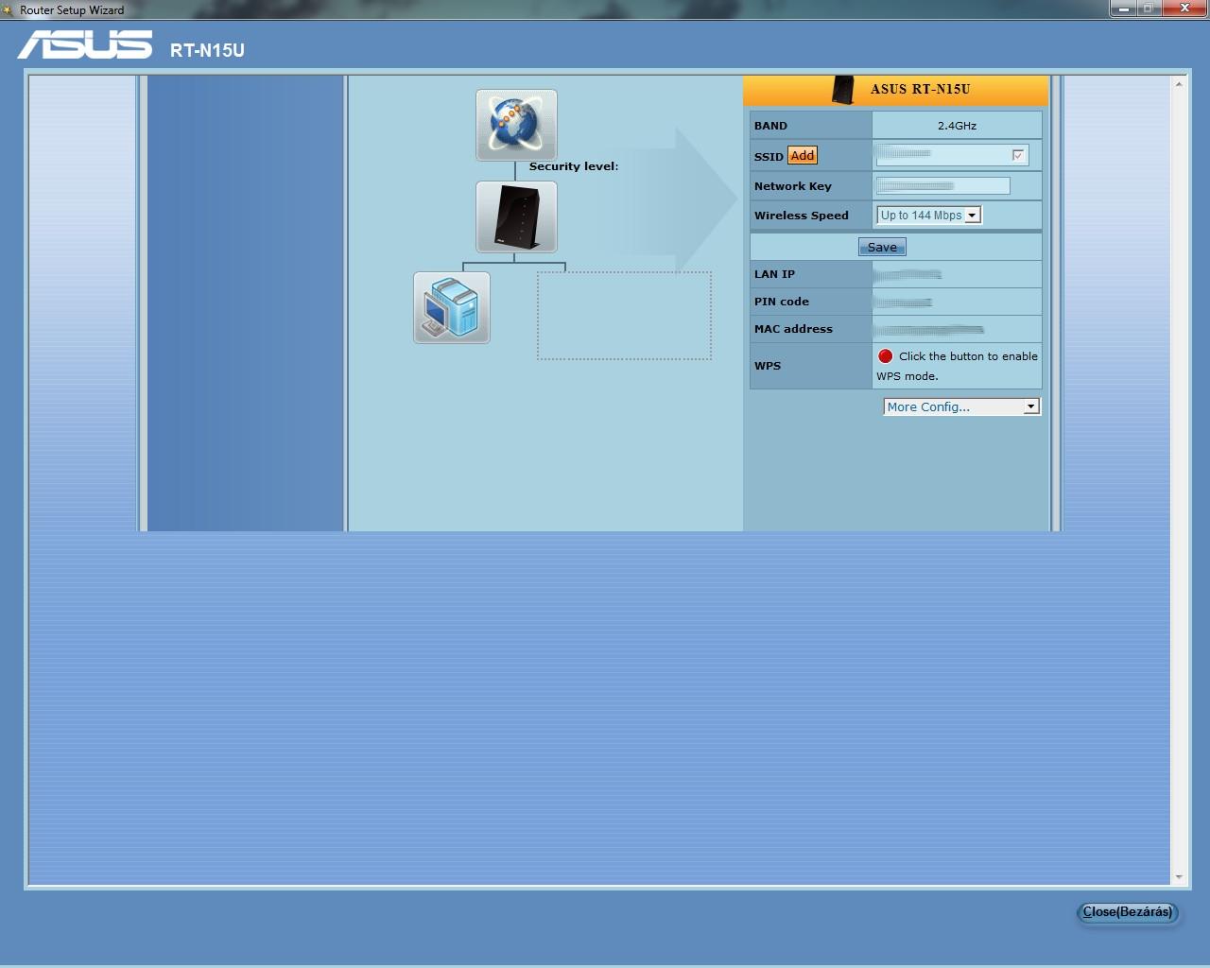Image resolution: width=1210 pixels, height=968 pixels.
Task: Click the Wireless Speed label
Action: (802, 216)
